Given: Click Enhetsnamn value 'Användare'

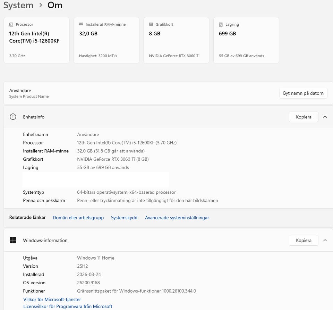Looking at the screenshot, I should tap(88, 134).
